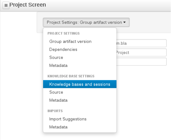The width and height of the screenshot is (171, 140).
Task: Collapse the Project Settings: Group artifact version dropdown
Action: click(86, 22)
